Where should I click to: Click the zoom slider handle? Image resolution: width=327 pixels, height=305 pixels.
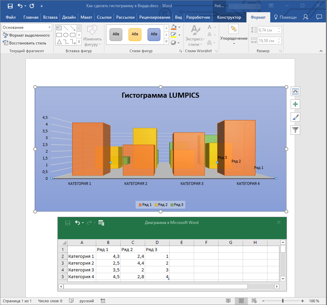(282, 301)
